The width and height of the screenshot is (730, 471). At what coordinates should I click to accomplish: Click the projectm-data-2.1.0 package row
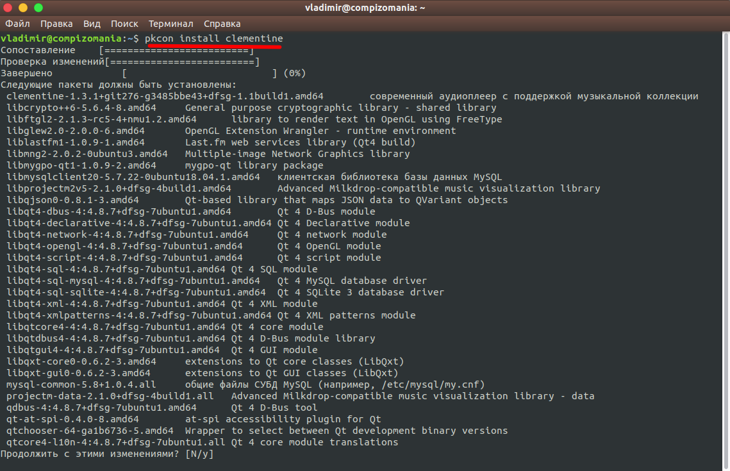[301, 395]
